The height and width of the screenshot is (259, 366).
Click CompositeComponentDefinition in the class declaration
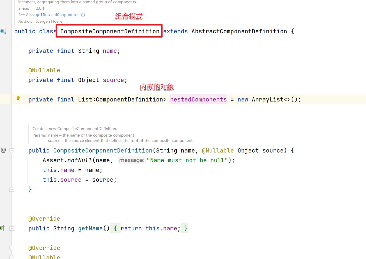(x=110, y=31)
